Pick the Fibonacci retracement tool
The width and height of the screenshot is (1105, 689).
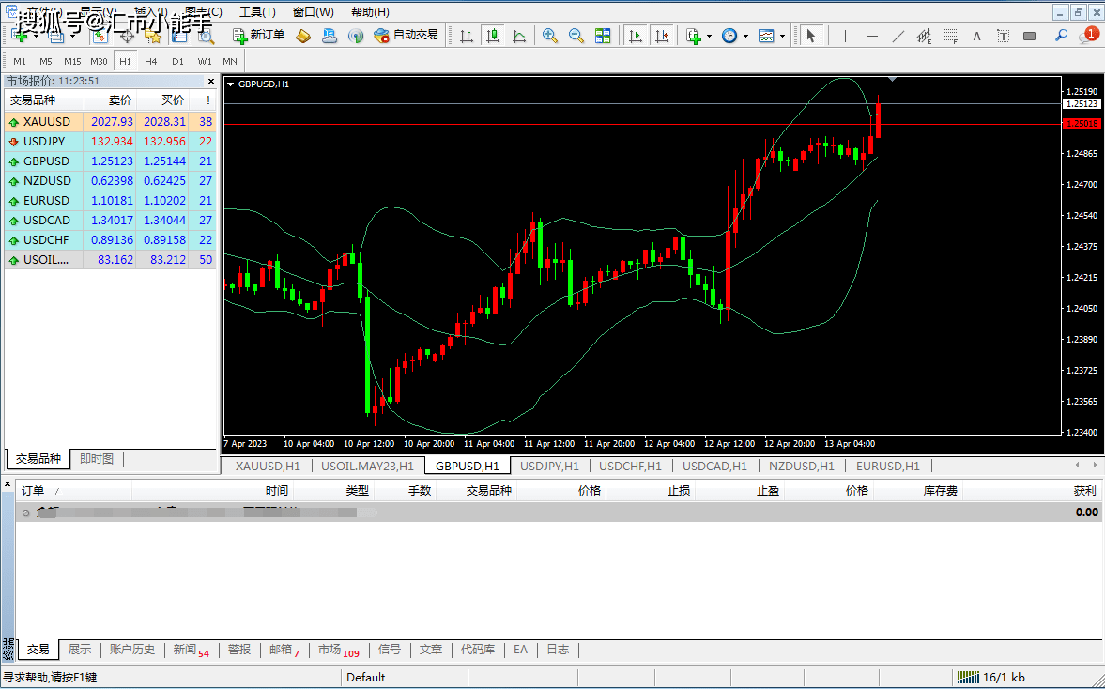tap(950, 36)
